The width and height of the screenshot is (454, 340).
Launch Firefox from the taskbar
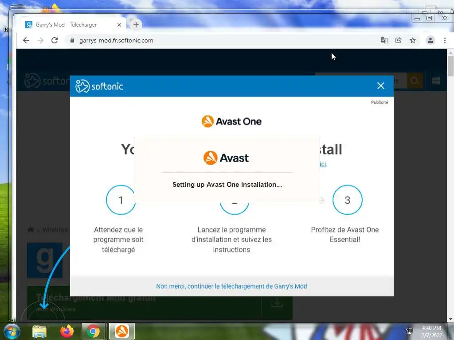click(67, 331)
